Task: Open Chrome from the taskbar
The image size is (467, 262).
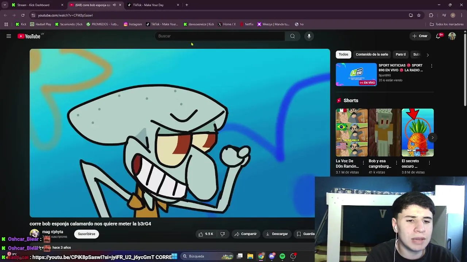Action: point(261,256)
